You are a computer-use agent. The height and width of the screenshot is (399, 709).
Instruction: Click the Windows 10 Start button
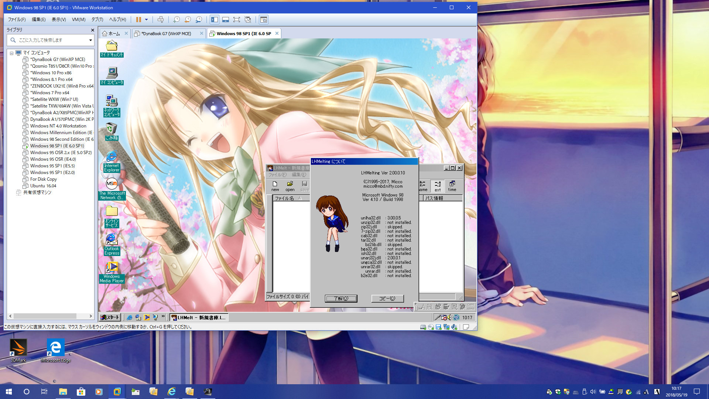(9, 392)
